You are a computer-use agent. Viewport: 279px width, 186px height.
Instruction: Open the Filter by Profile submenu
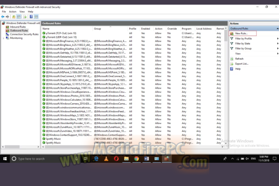pos(253,38)
